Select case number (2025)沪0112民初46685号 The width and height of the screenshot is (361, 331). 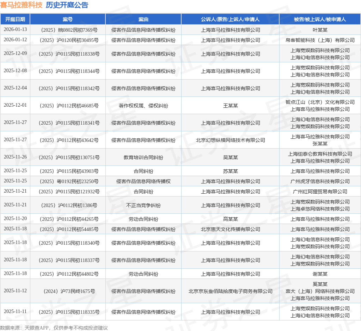point(69,106)
